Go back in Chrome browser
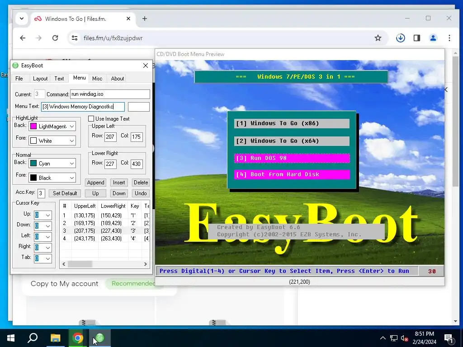This screenshot has width=463, height=347. tap(23, 38)
